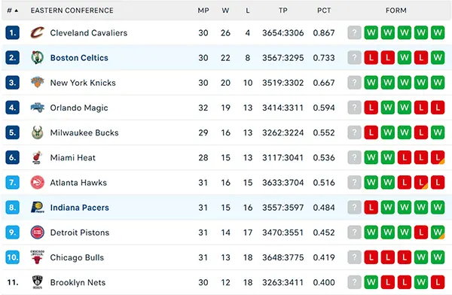Select the Detroit Pistons logo

(x=38, y=233)
